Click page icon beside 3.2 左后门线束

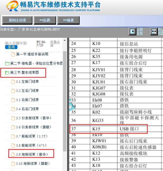[13, 91]
